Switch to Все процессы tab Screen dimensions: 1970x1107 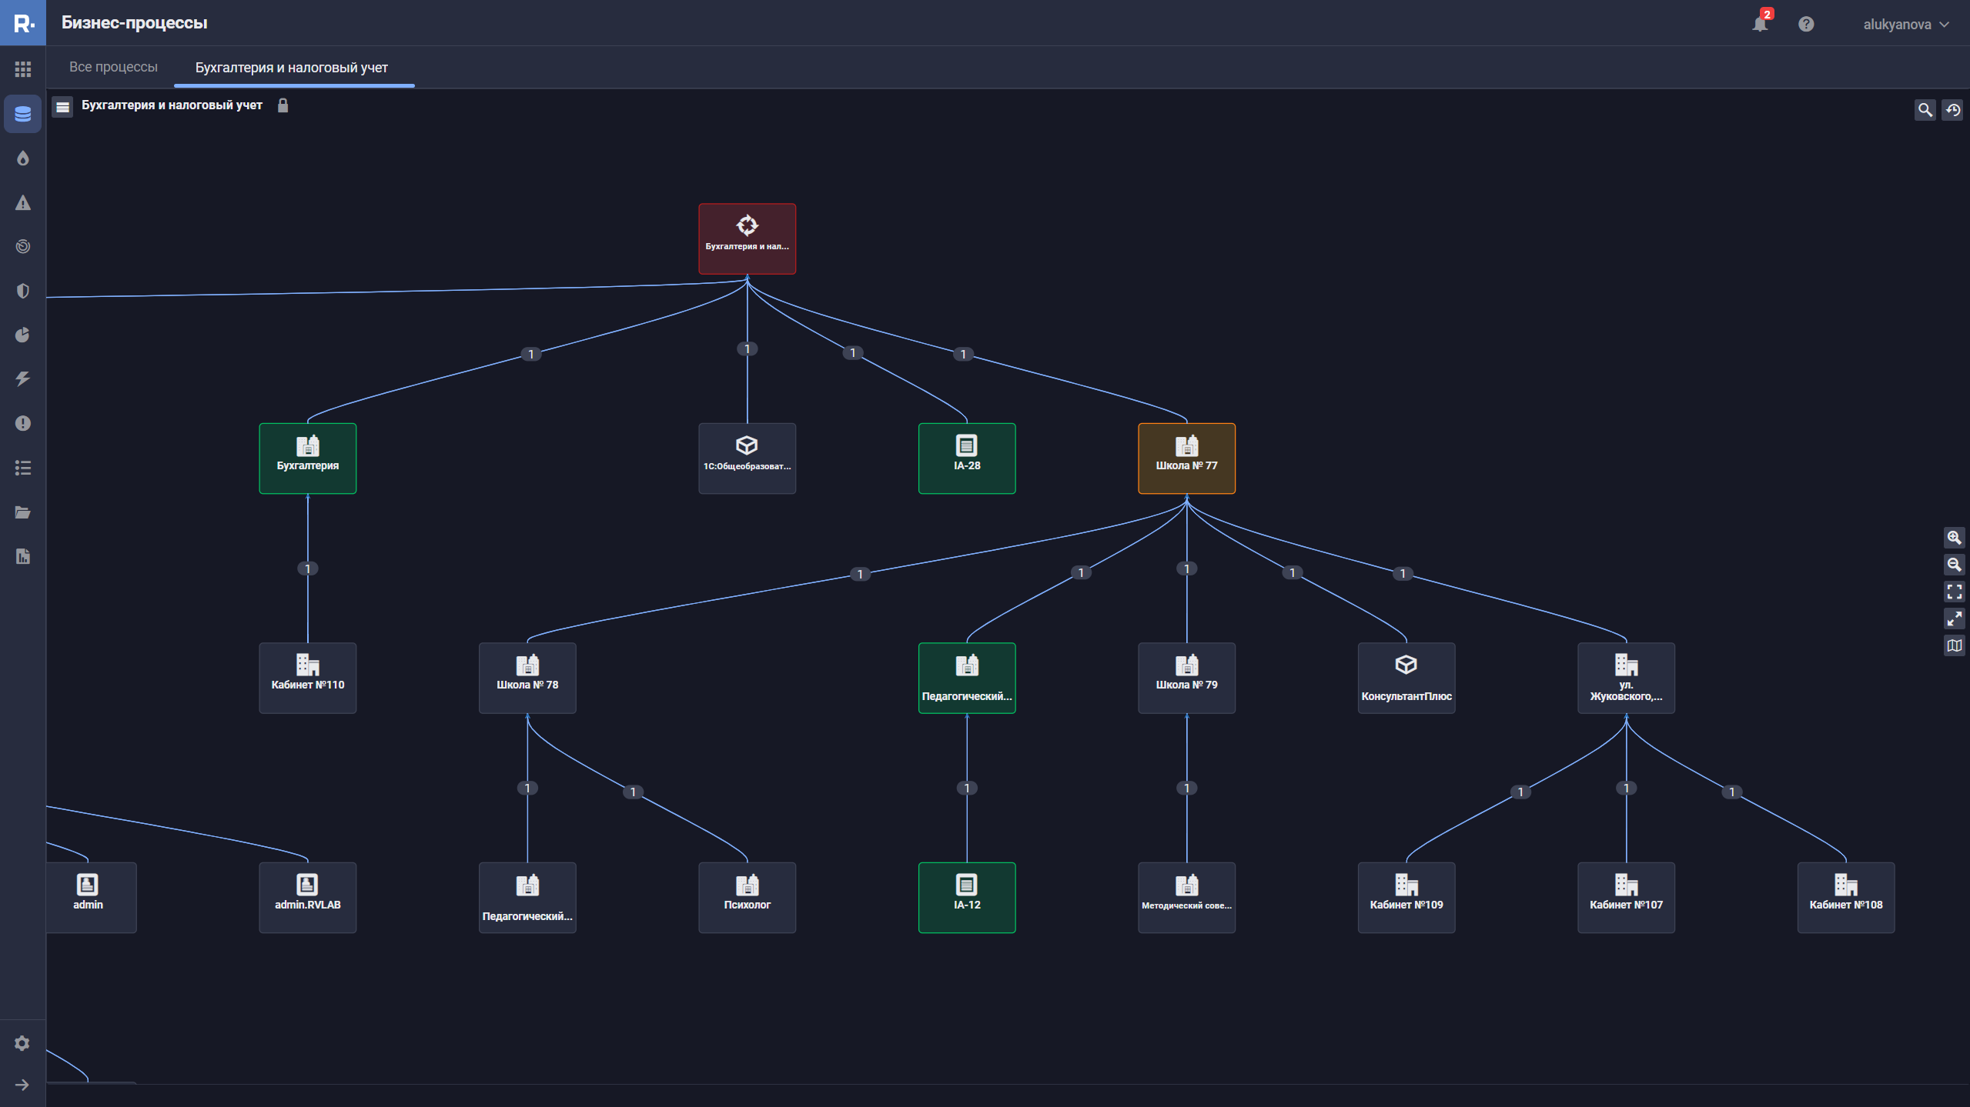[113, 67]
